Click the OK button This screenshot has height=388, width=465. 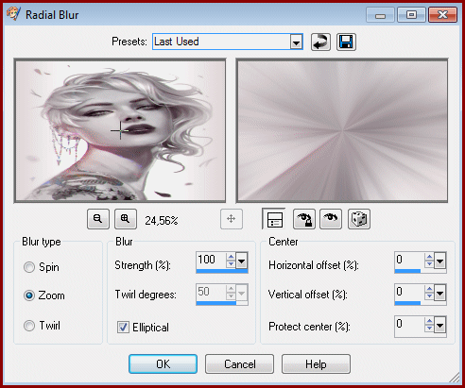coord(163,364)
